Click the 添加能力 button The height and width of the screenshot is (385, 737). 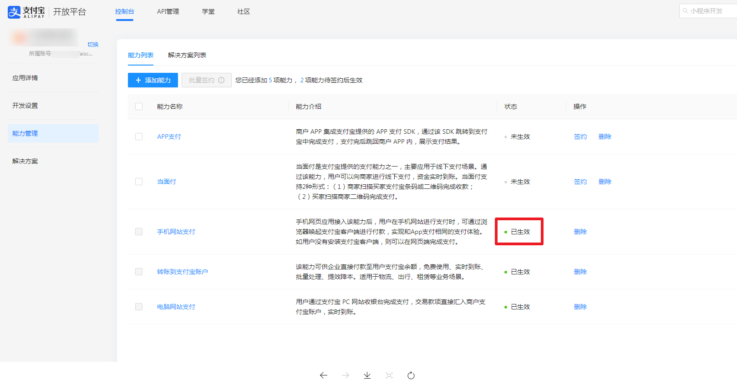153,80
